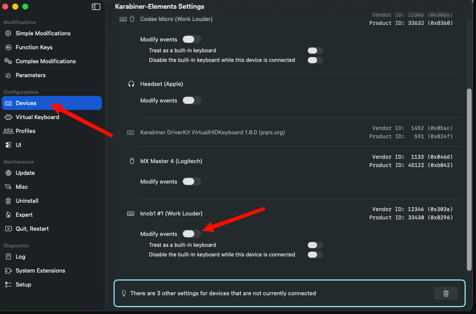Click the Log document icon
The height and width of the screenshot is (314, 476).
[8, 256]
